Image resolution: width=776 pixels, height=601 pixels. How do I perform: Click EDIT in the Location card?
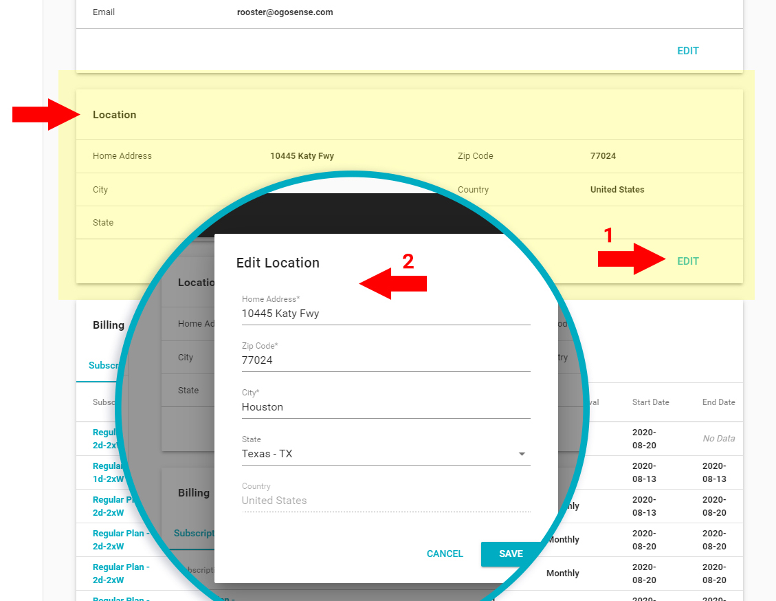(687, 261)
